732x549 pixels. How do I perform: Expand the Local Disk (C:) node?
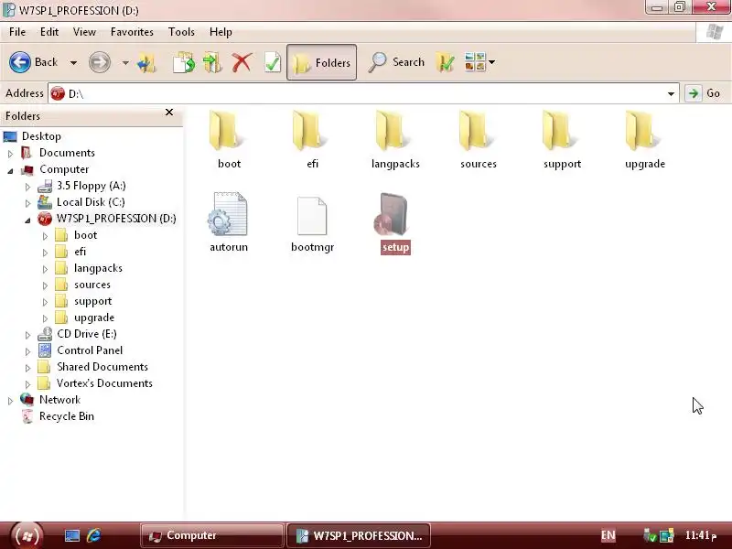click(27, 203)
